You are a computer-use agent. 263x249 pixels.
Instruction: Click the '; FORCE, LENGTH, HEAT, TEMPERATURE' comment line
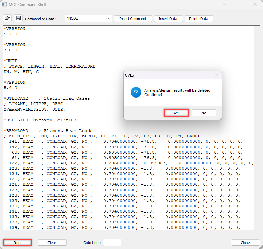(50, 66)
